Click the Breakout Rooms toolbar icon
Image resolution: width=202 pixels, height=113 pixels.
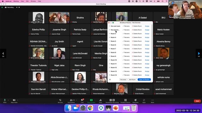tap(125, 100)
